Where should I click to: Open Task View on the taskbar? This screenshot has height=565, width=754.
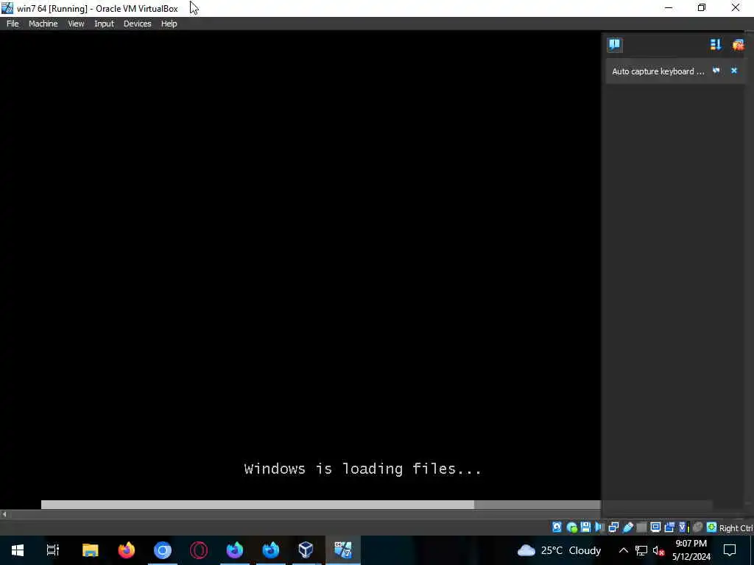click(53, 550)
